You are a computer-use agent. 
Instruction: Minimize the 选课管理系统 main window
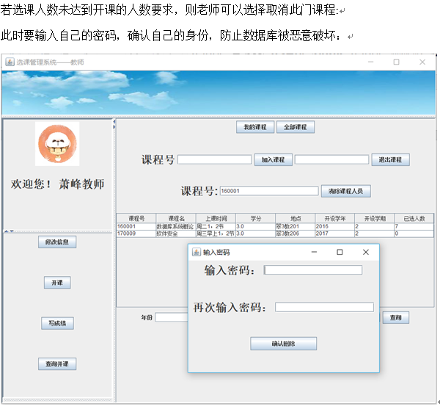point(370,62)
